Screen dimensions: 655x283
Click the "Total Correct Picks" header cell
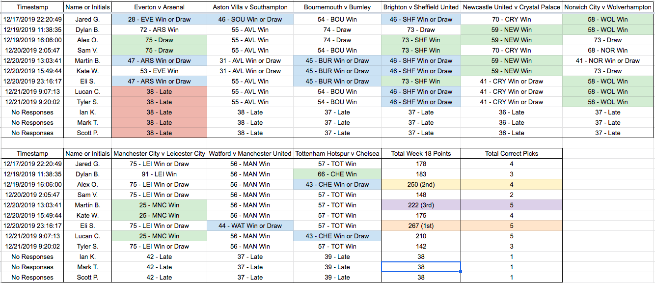click(x=511, y=153)
